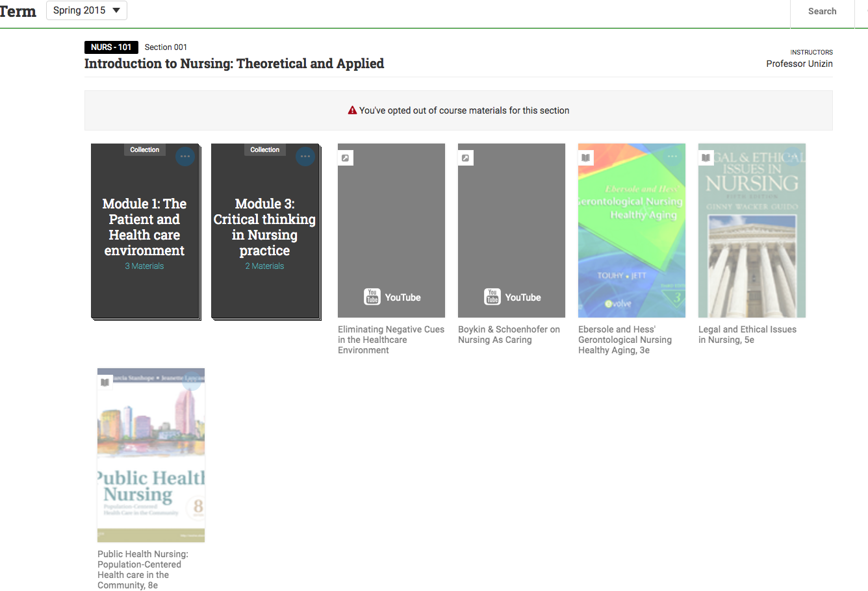Click book icon on Legal and Ethical Issues cover
Screen dimensions: 868x591
tap(706, 158)
